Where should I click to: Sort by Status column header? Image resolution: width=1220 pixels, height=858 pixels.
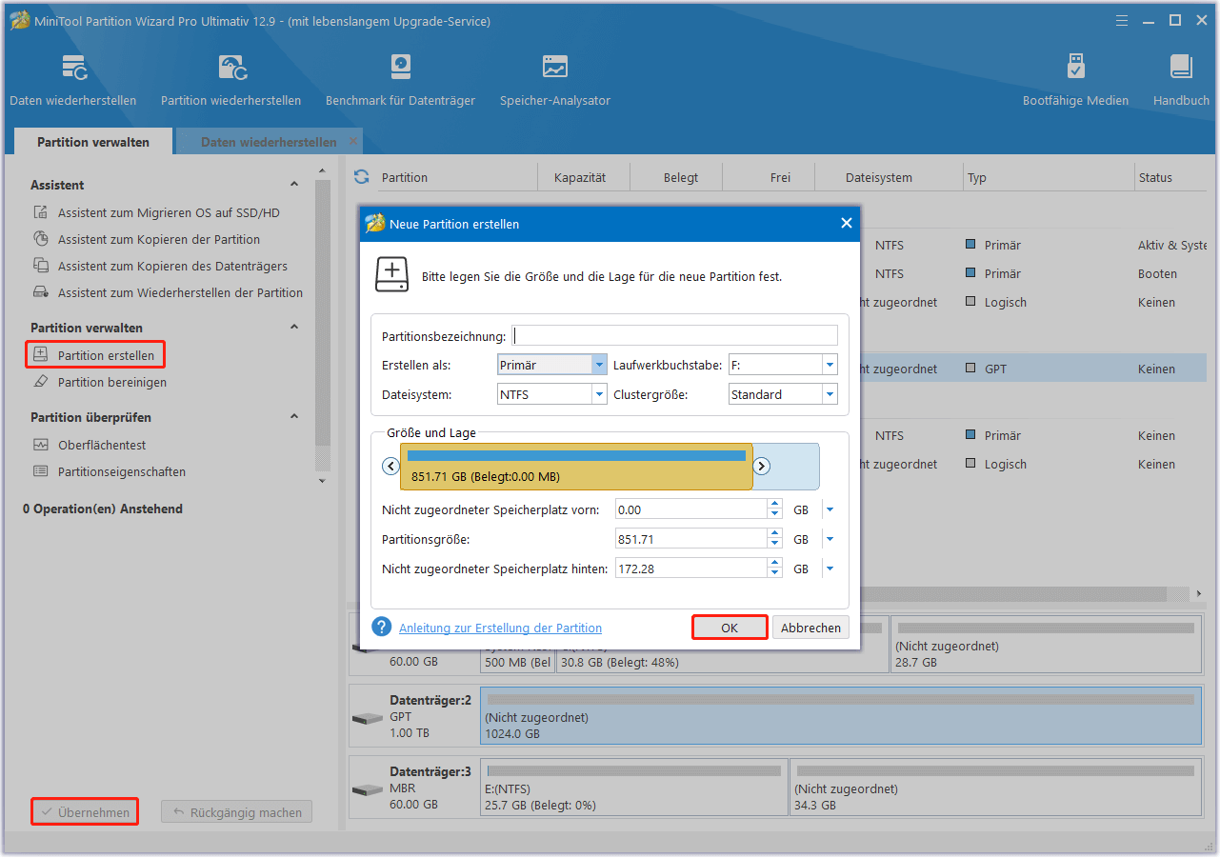[x=1155, y=177]
